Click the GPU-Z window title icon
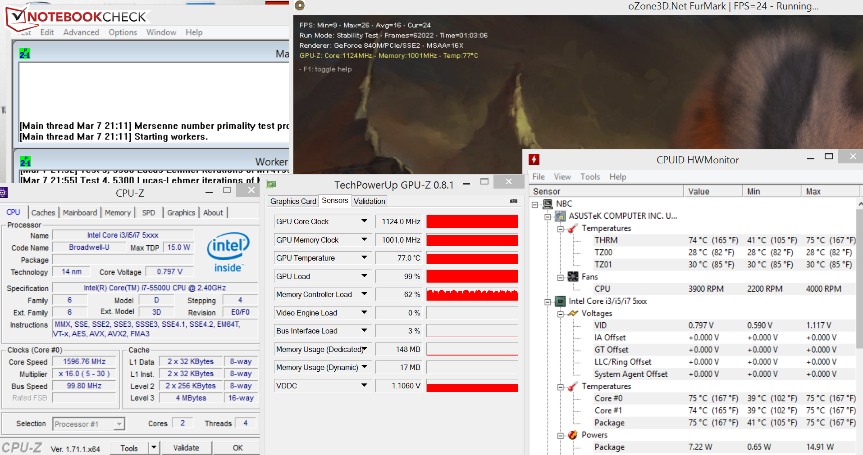The height and width of the screenshot is (455, 863). 271,185
